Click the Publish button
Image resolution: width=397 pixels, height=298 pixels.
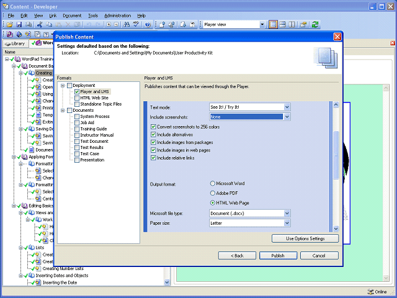[x=278, y=255]
